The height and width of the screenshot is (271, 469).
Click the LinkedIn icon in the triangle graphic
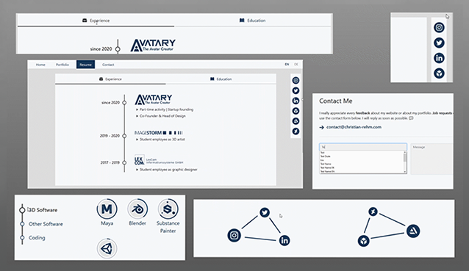pyautogui.click(x=284, y=241)
